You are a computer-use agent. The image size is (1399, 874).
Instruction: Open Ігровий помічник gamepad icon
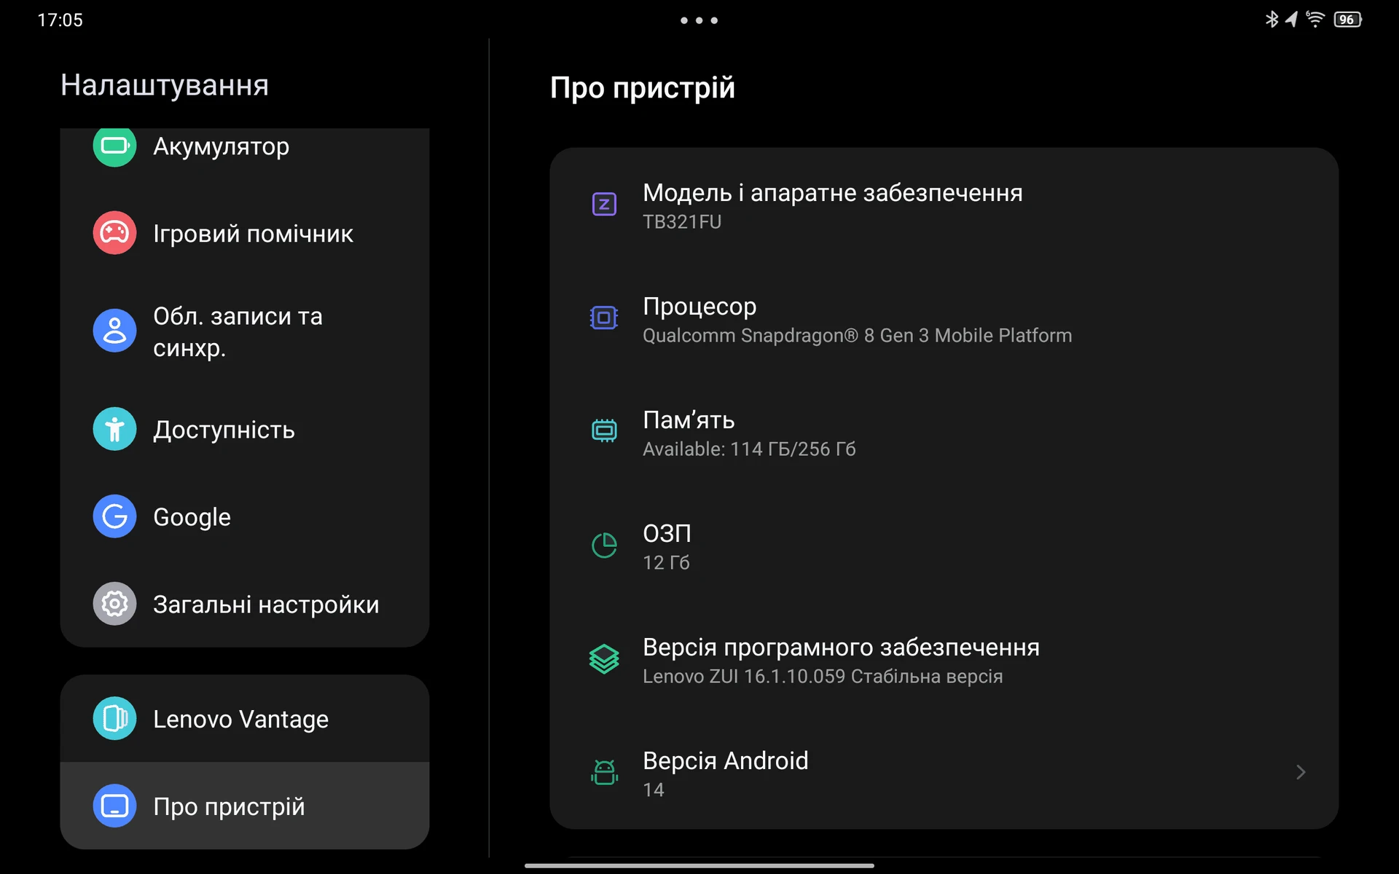coord(114,233)
